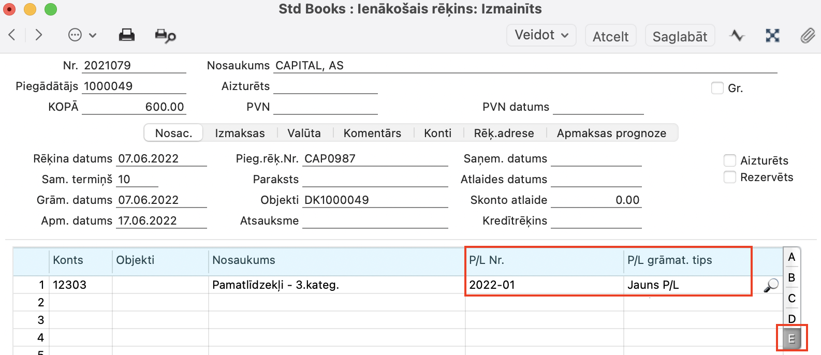Go to the previous record arrow
This screenshot has width=821, height=355.
12,35
